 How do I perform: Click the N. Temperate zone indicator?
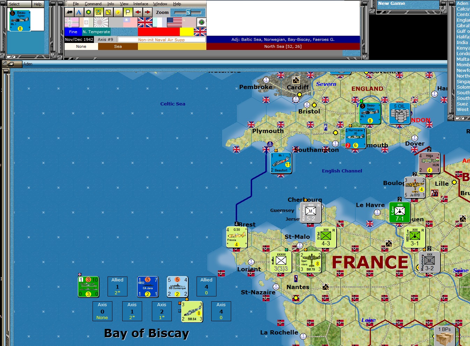tap(96, 32)
